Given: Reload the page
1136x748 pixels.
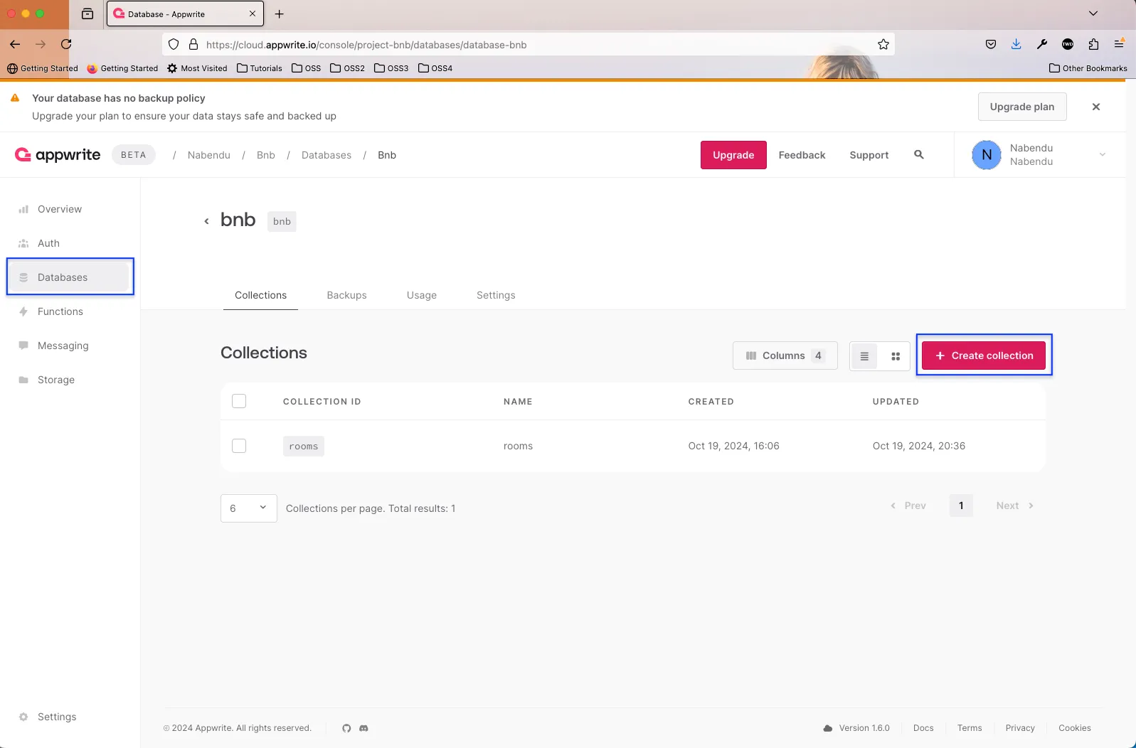Looking at the screenshot, I should tap(66, 44).
